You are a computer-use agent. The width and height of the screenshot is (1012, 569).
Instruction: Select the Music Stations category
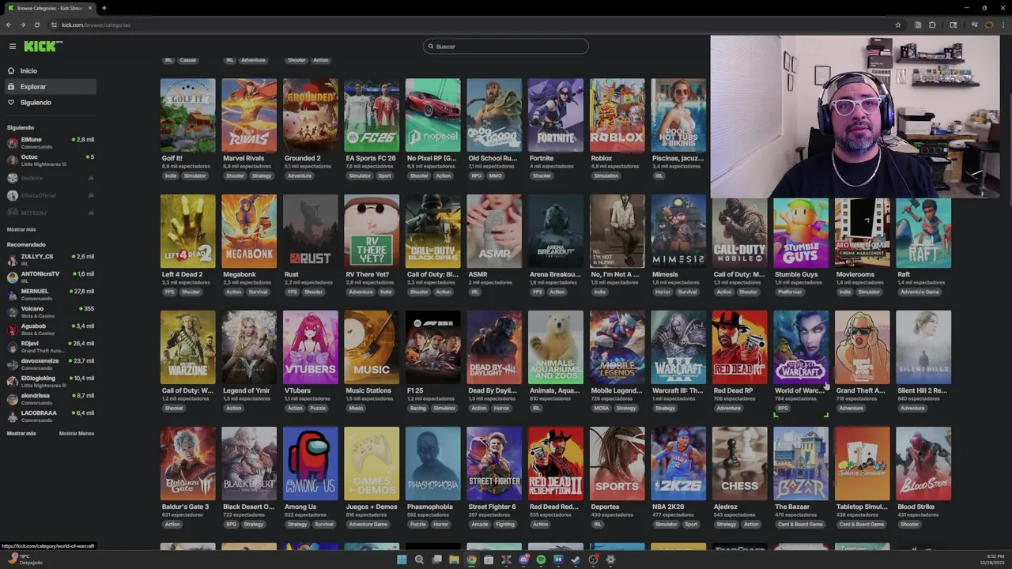(372, 348)
